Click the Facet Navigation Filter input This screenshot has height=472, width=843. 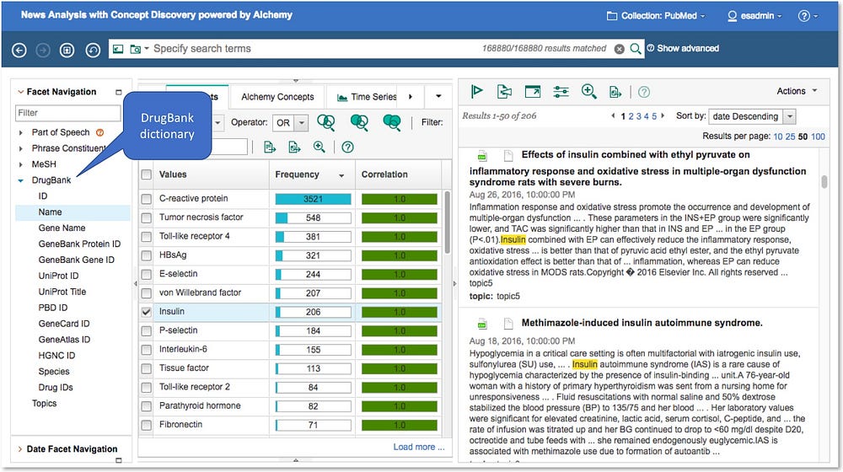point(67,113)
